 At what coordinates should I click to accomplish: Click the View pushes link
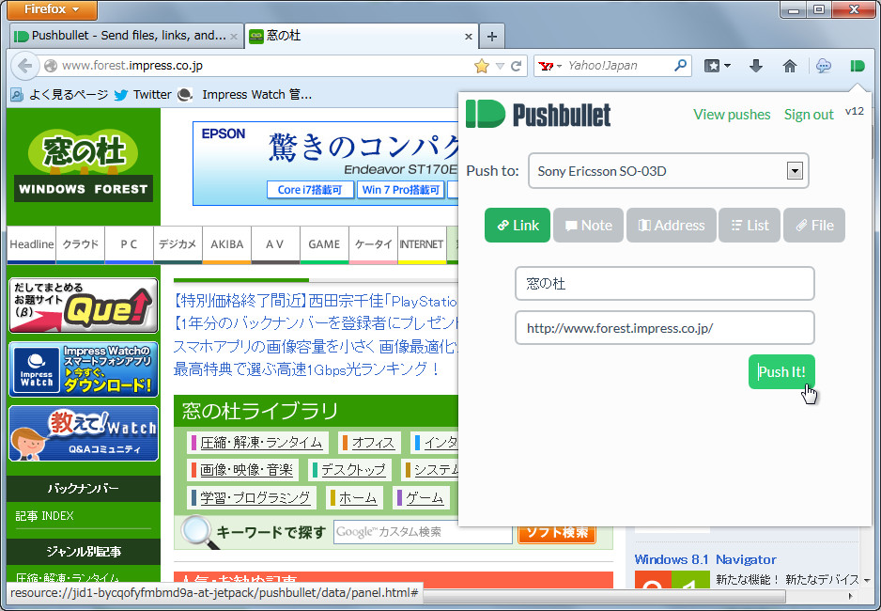(x=732, y=114)
